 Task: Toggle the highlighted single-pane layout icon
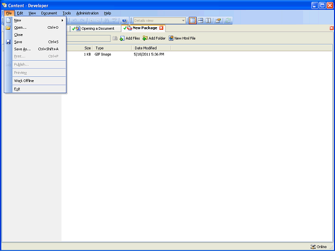coord(193,21)
